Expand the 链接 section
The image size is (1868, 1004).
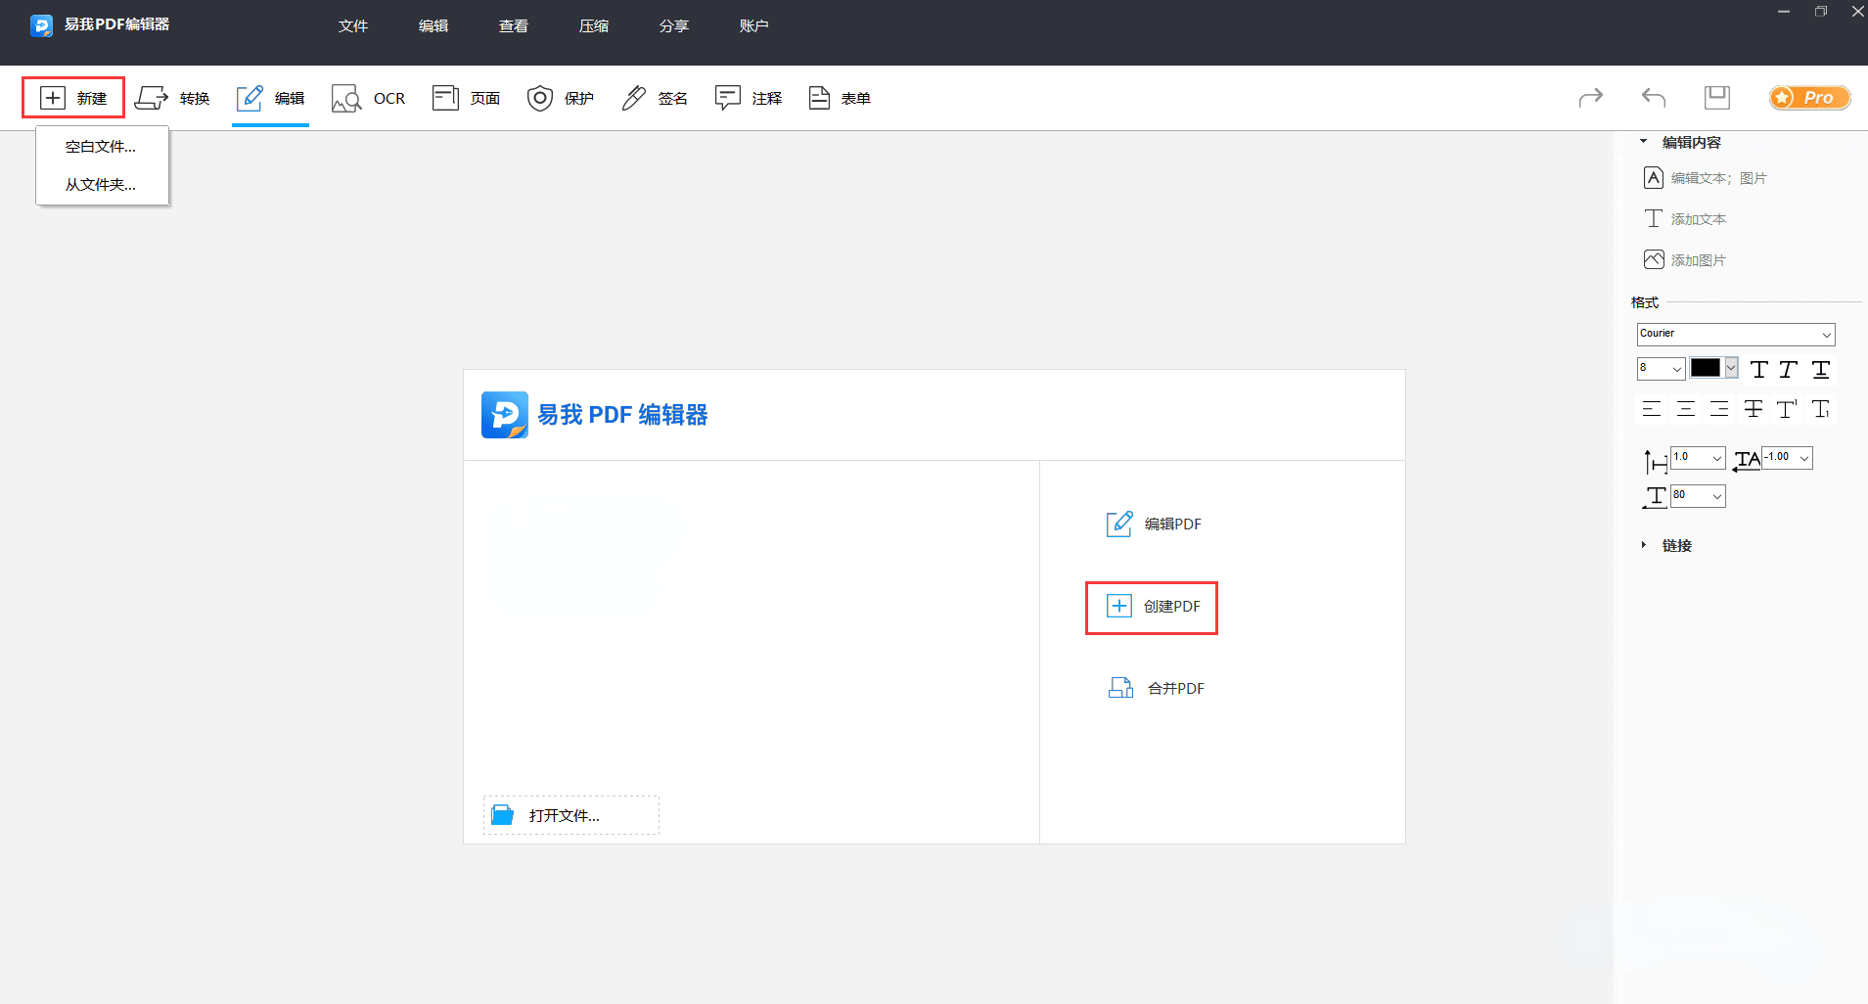click(x=1644, y=545)
